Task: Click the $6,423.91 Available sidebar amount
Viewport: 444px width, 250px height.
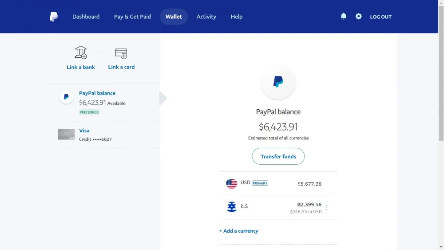Action: [102, 103]
